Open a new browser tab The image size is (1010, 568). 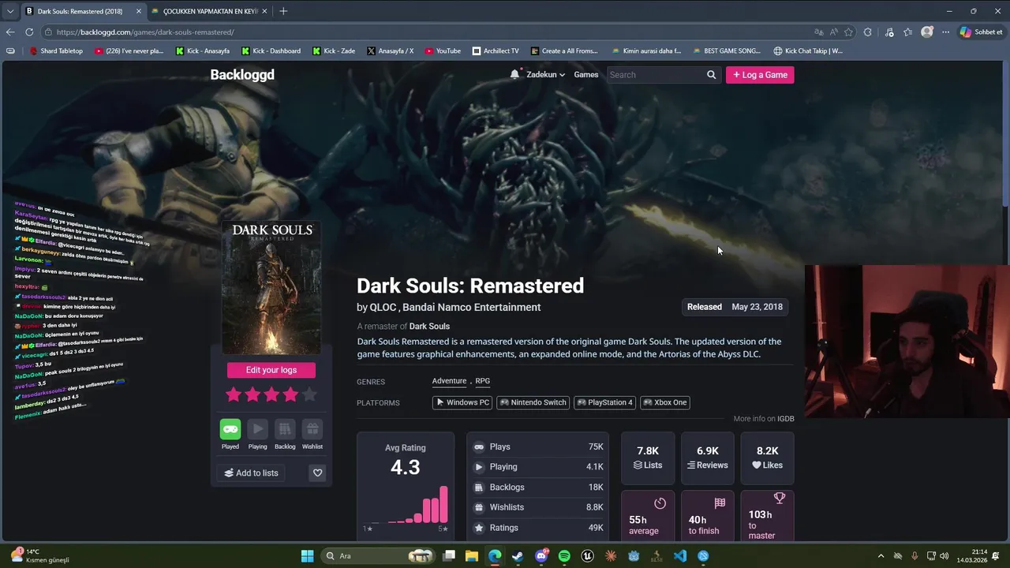tap(283, 11)
